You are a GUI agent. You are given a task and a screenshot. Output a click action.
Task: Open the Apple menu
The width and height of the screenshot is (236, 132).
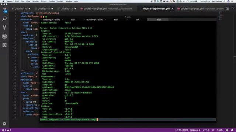pyautogui.click(x=3, y=1)
